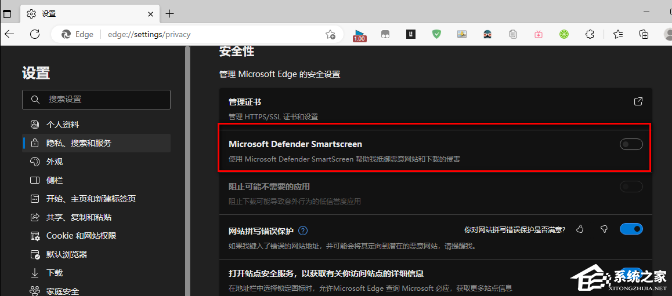Refresh the page with reload icon

[35, 34]
